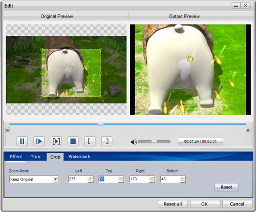Mute audio with the speaker icon

click(134, 142)
